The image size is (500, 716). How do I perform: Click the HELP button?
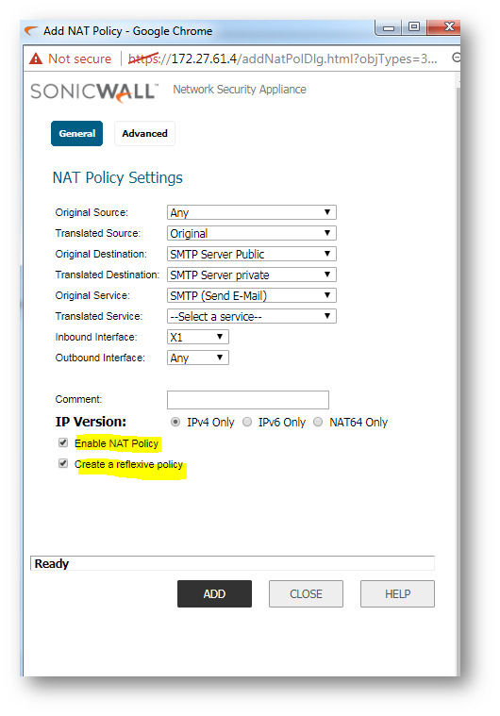(x=398, y=593)
